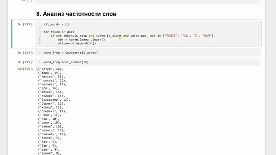Click output row ('проссер', 22)
This screenshot has height=155, width=276.
[53, 81]
